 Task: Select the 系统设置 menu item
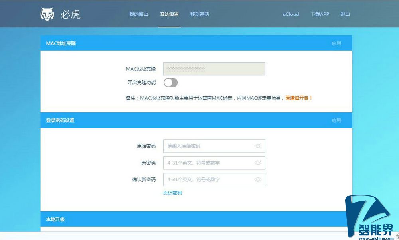pyautogui.click(x=169, y=14)
